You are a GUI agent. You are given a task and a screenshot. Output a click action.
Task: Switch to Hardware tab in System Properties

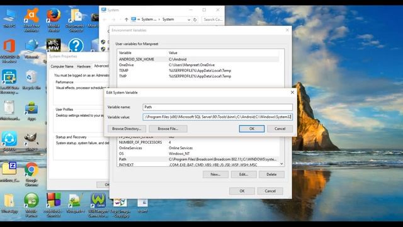point(84,66)
